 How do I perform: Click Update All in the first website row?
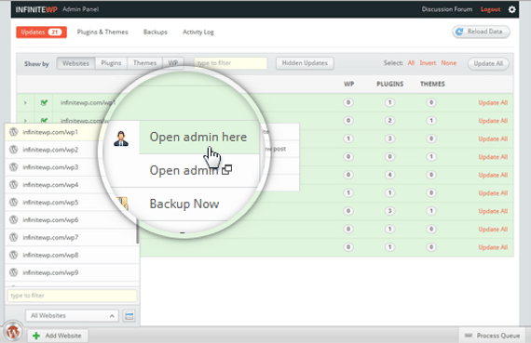pos(493,103)
